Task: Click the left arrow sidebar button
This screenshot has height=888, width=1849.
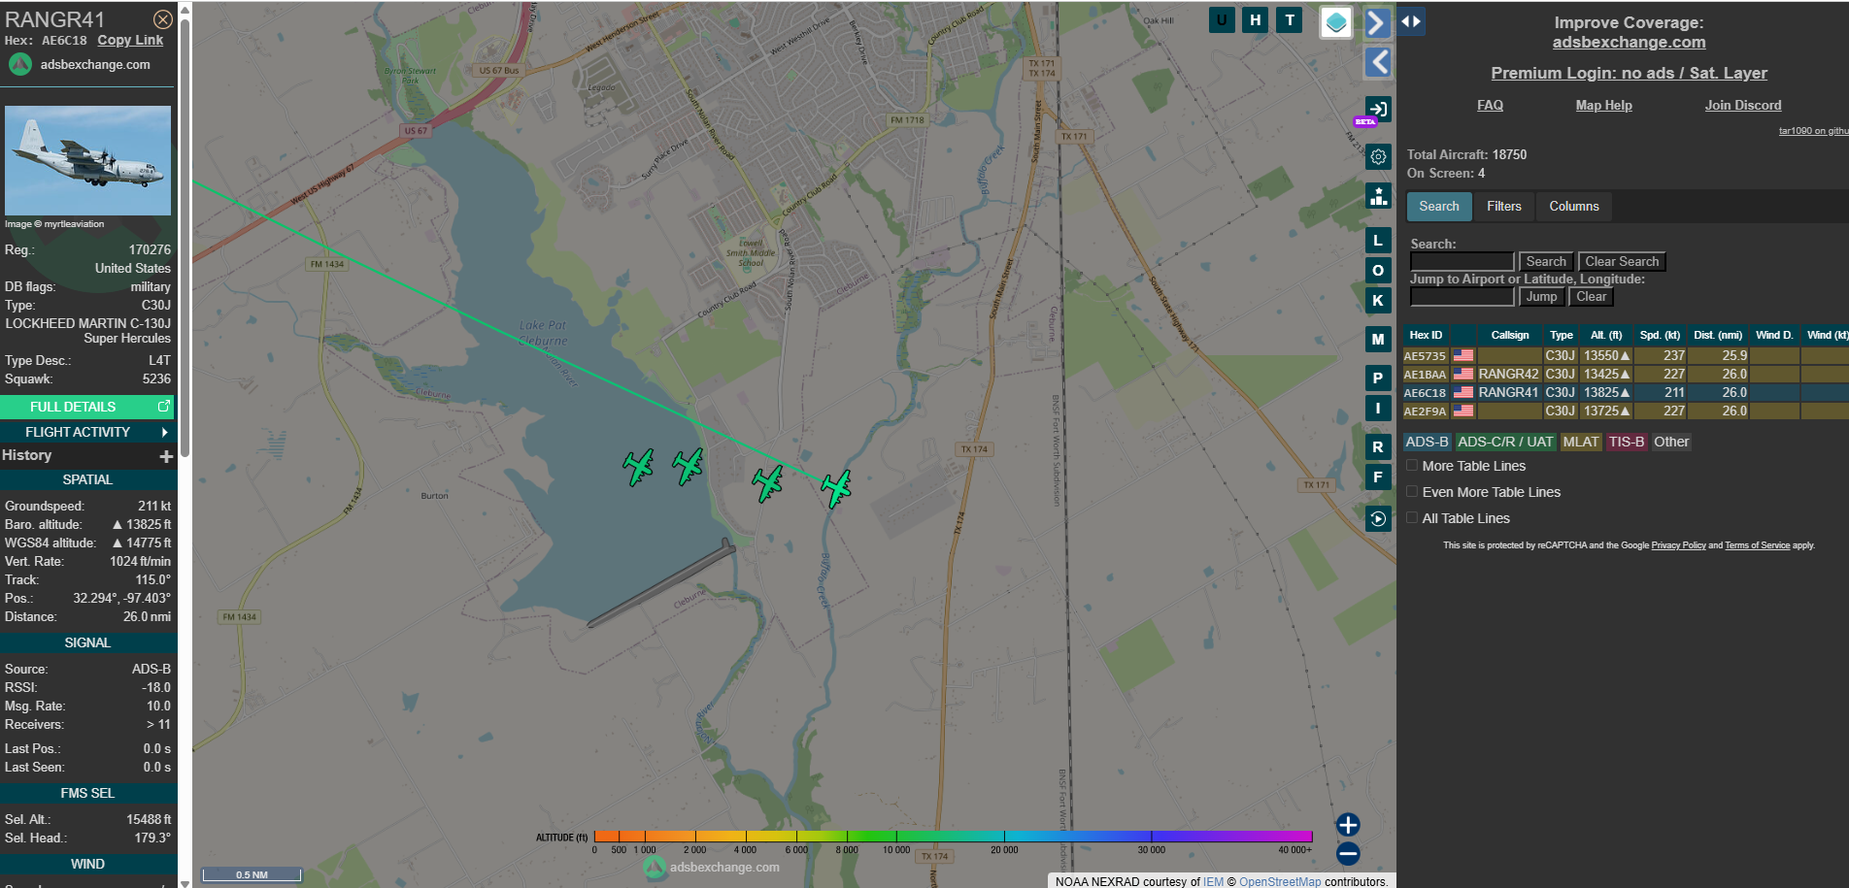Action: tap(1377, 62)
